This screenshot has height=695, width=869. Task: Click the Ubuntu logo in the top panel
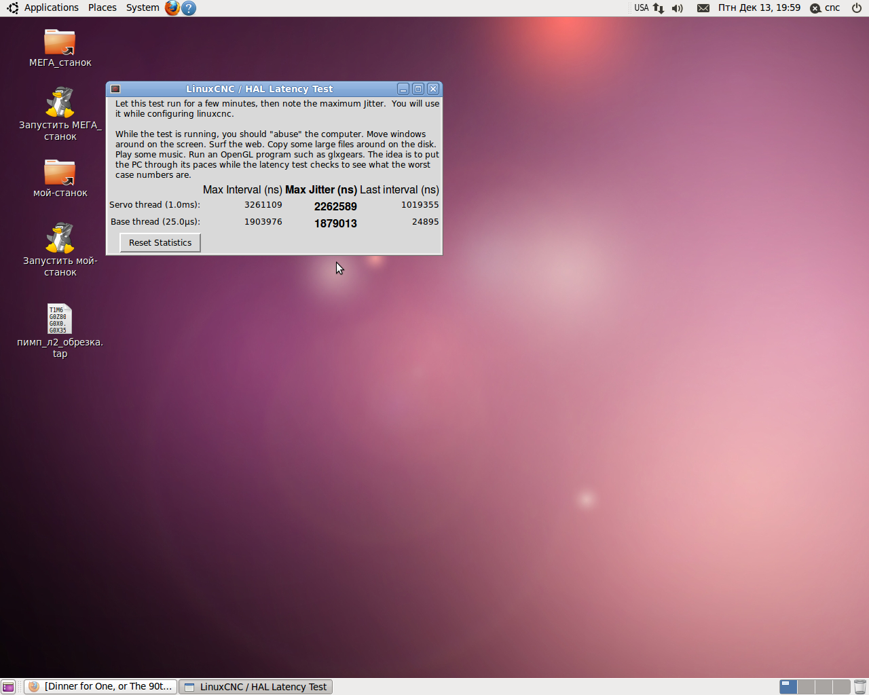[12, 8]
